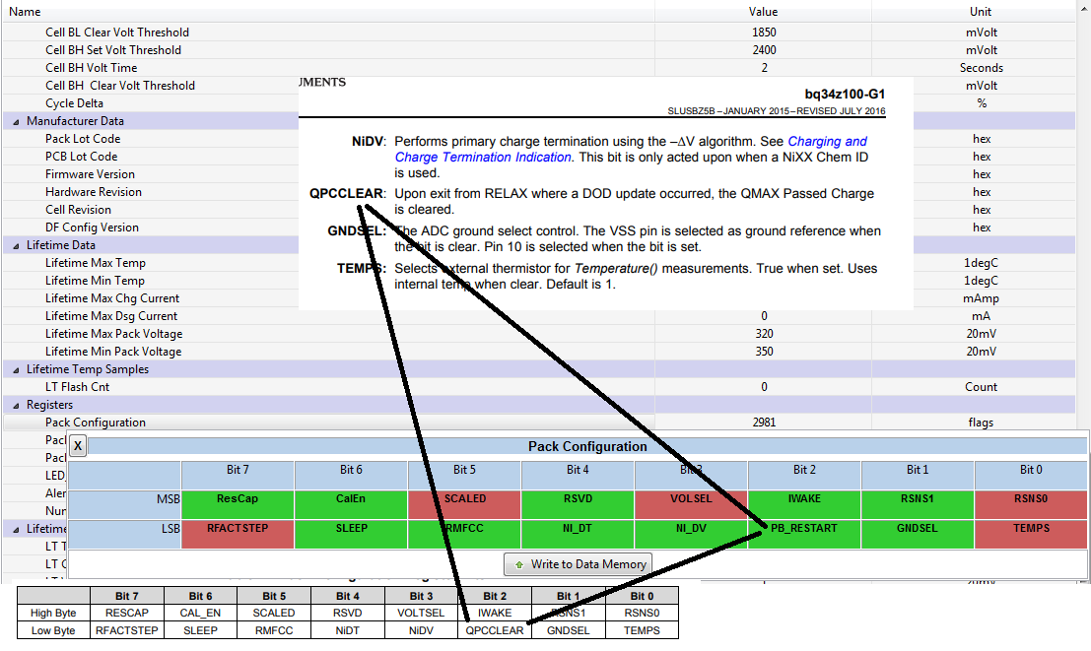Select Cell BH Volt Time row
Screen dimensions: 1091x651
539,68
